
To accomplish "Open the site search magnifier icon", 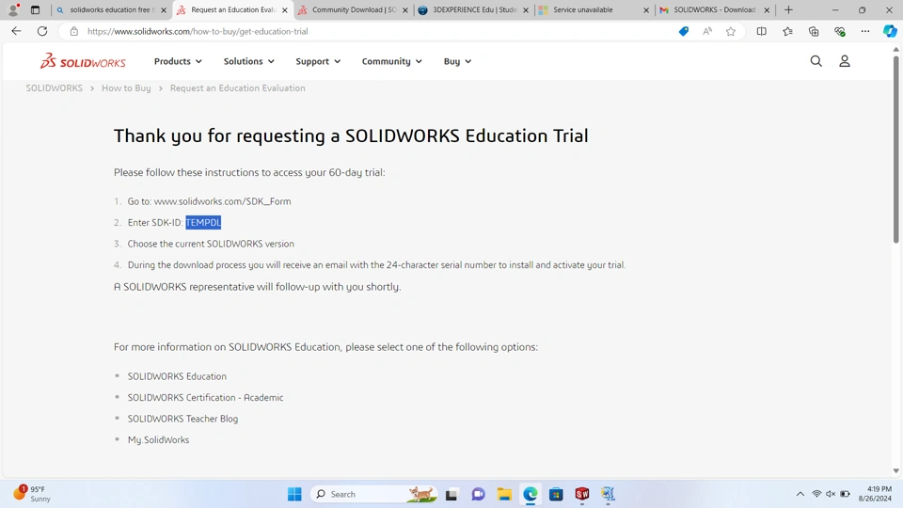I will (x=816, y=61).
